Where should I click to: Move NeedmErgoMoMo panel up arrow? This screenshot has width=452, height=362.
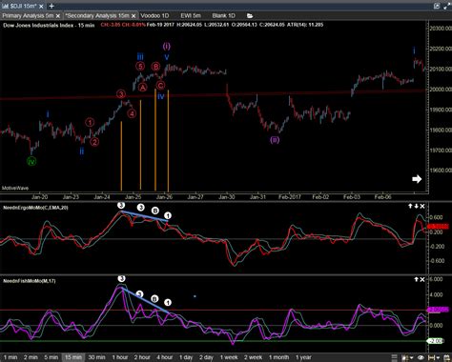tap(410, 206)
